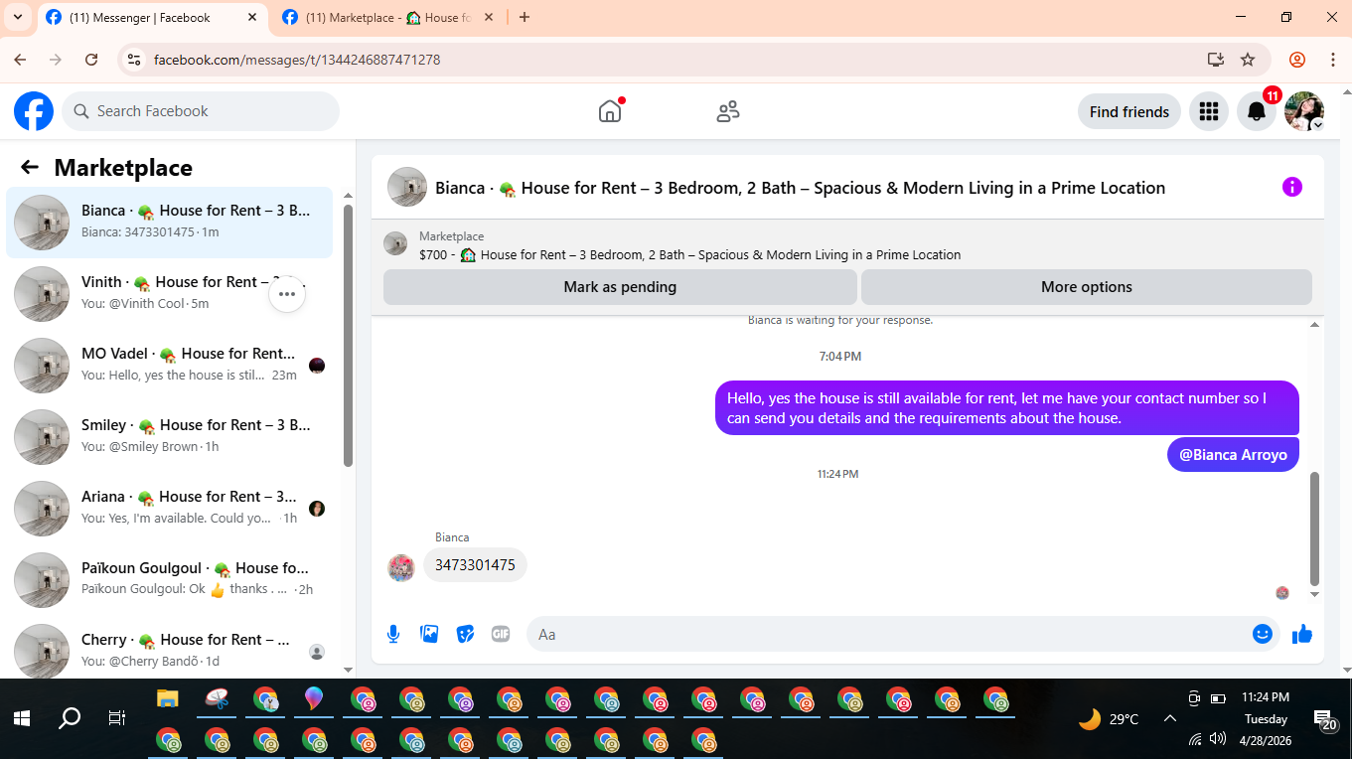
Task: View site information icon in address bar
Action: [x=134, y=60]
